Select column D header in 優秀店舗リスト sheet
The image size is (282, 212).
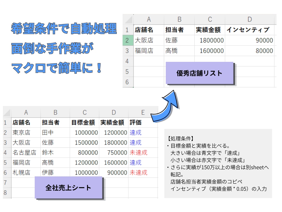pyautogui.click(x=250, y=20)
